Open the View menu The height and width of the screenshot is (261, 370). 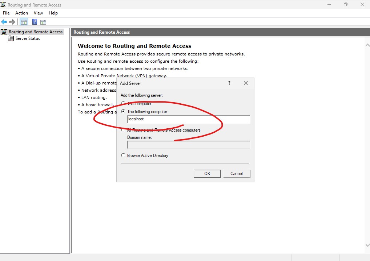[x=38, y=13]
